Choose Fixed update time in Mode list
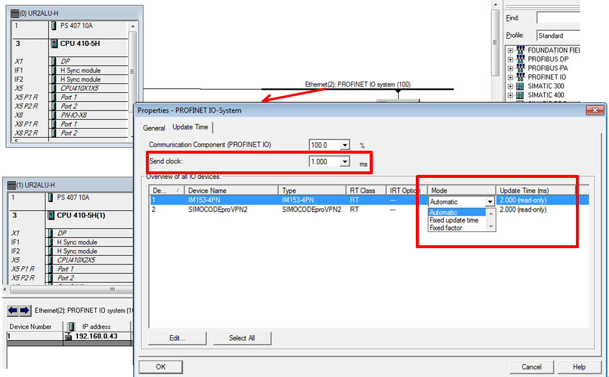Screen dimensions: 609x377 click(457, 220)
